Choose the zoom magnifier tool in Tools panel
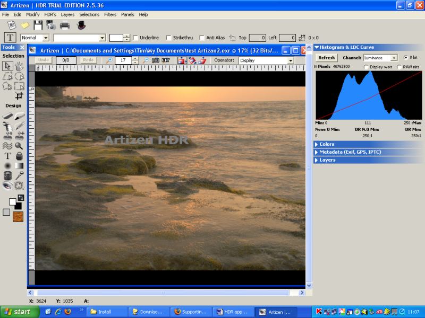The image size is (425, 318). [19, 146]
